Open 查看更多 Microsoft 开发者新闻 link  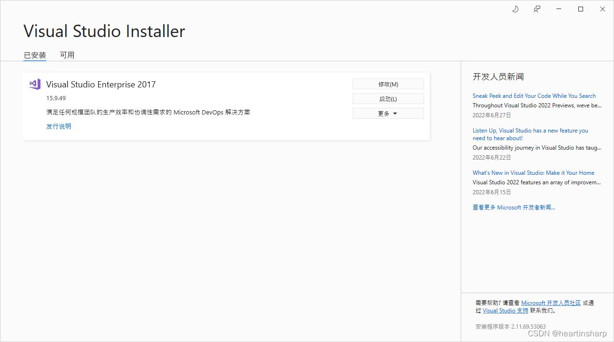pos(514,208)
